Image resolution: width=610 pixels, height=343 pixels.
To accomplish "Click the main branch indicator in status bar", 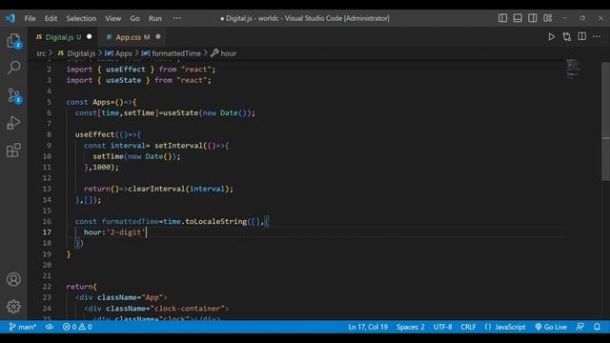I will click(x=23, y=327).
